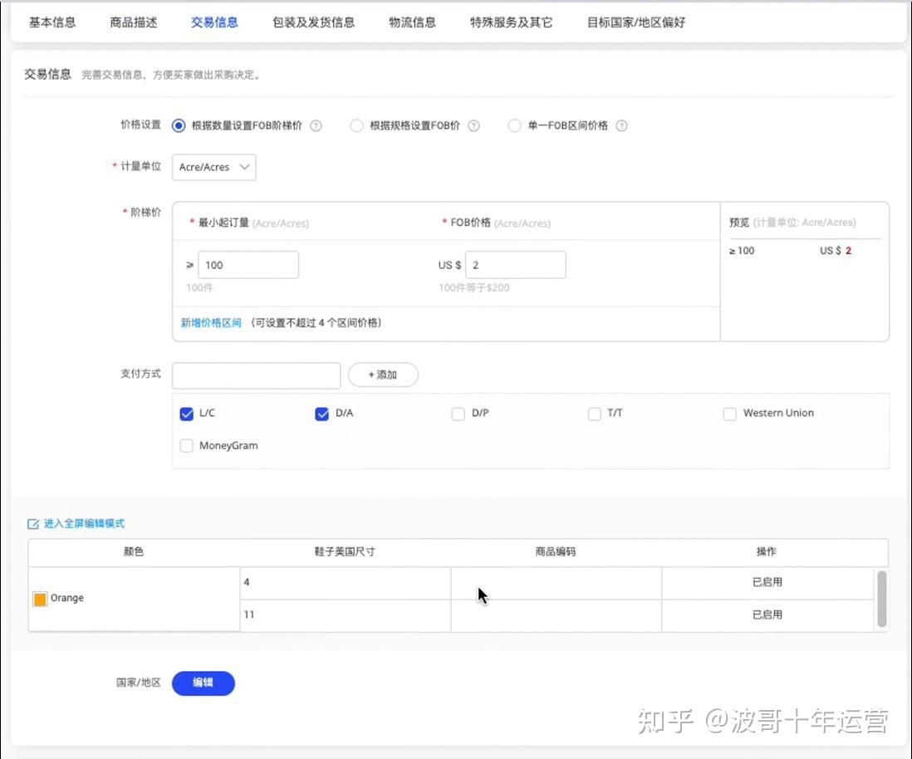Select the 交易信息 tab

pyautogui.click(x=214, y=22)
